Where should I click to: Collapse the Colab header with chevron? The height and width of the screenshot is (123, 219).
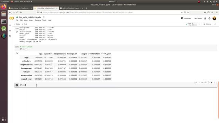215,24
